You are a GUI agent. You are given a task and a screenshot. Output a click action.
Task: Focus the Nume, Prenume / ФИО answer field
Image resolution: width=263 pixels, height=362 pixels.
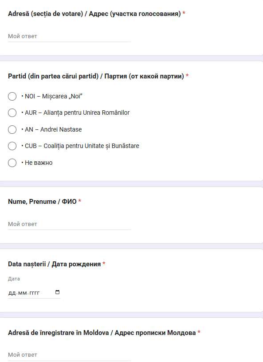[70, 224]
